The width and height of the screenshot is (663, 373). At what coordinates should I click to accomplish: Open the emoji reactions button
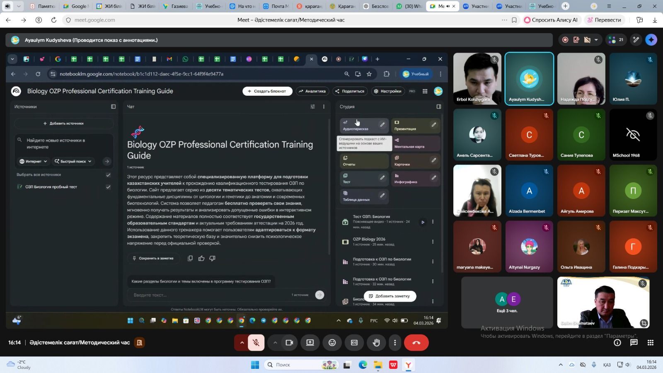[332, 343]
